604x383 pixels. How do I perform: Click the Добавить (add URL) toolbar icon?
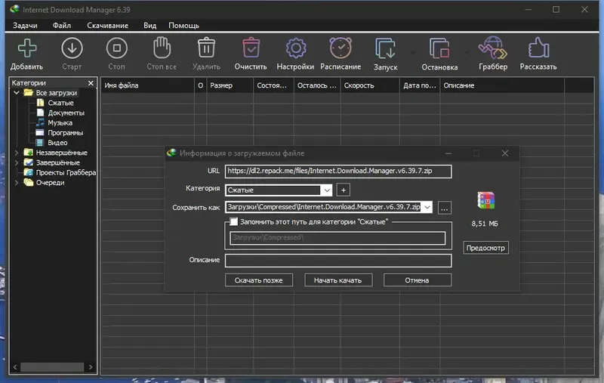tap(27, 48)
